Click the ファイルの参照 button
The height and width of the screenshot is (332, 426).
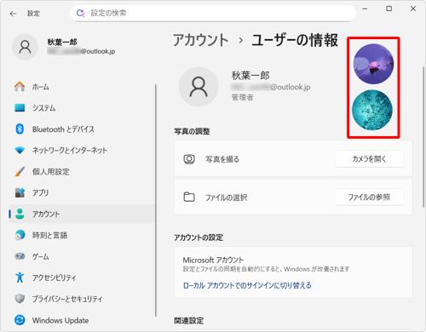point(369,197)
